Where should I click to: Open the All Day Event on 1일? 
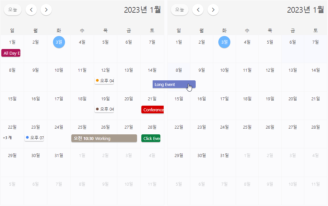point(11,53)
